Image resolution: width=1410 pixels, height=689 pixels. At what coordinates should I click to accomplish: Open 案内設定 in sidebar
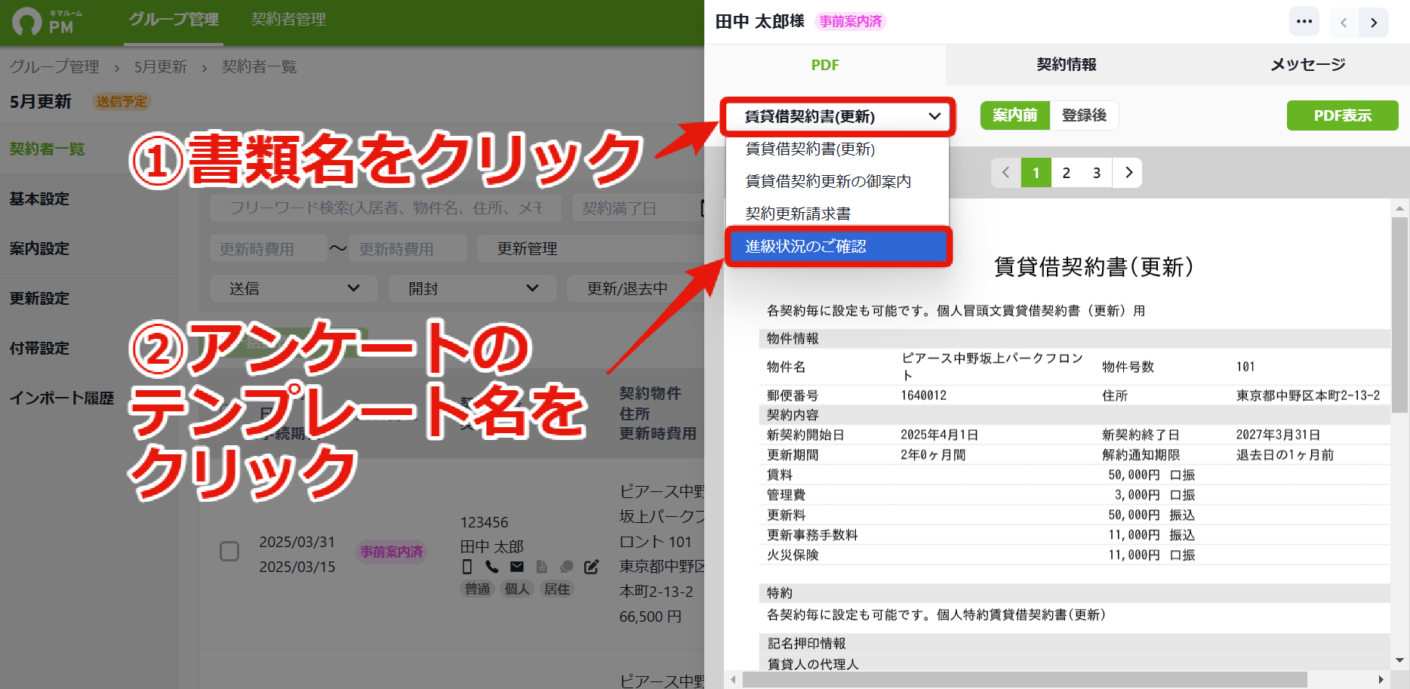39,249
